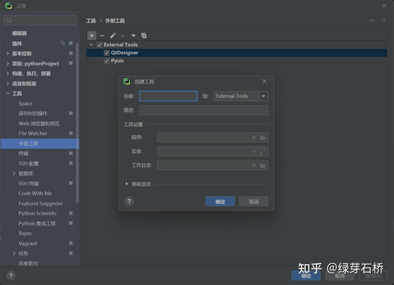Uncheck the External Tools group

[99, 45]
